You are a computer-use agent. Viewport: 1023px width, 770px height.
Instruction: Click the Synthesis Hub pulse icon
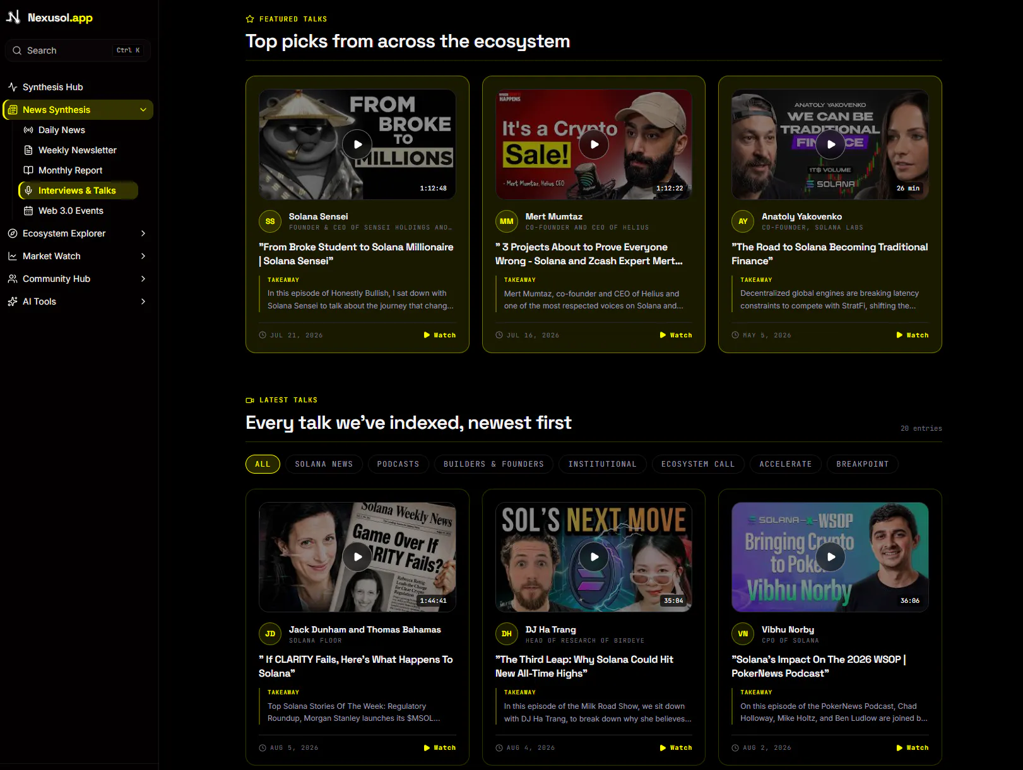tap(13, 87)
